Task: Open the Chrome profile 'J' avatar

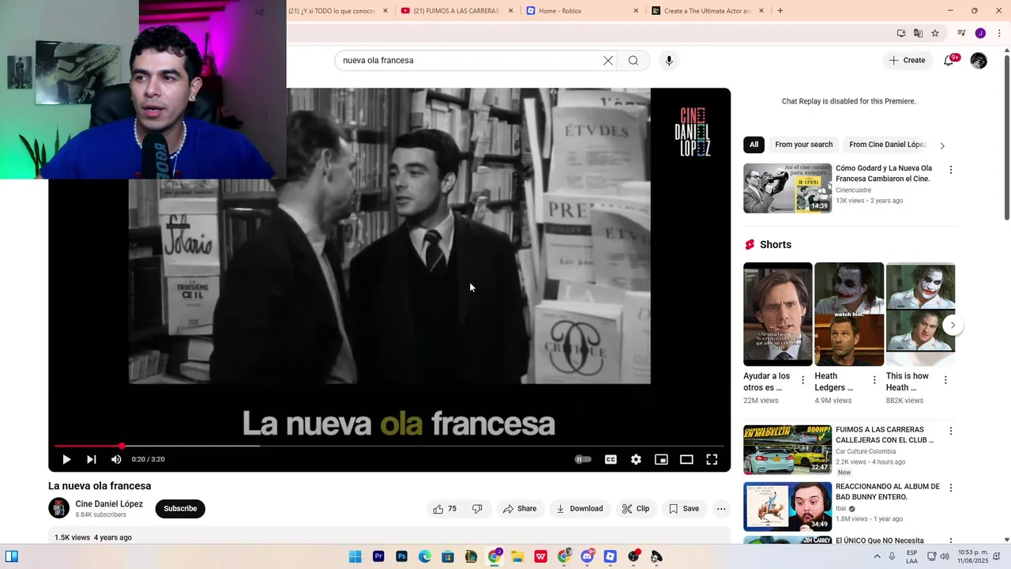Action: coord(980,33)
